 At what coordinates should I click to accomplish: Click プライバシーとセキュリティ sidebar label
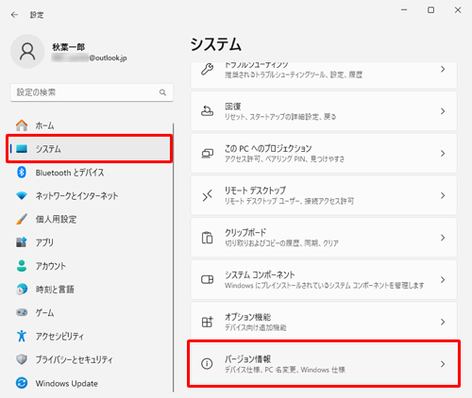pyautogui.click(x=74, y=359)
